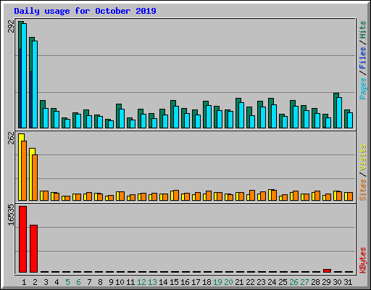Click the orange sites bar for day 24
Screen dimensions: 371x290
[x=274, y=195]
